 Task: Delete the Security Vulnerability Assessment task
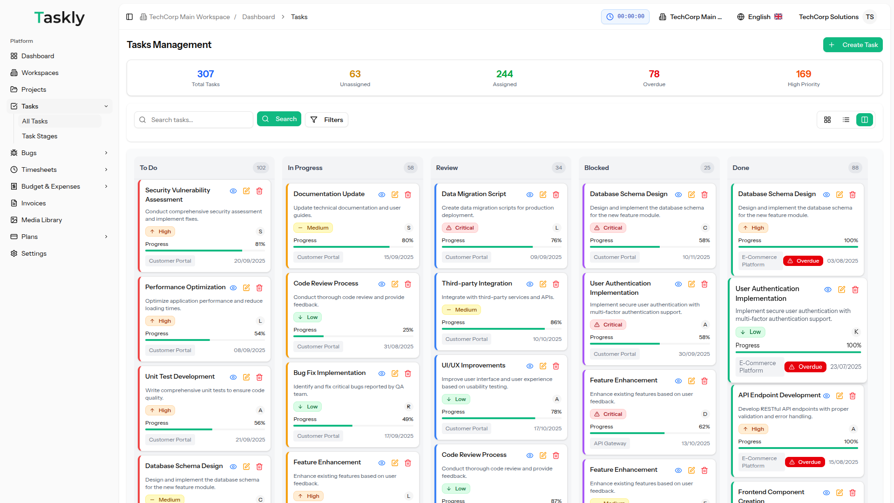pyautogui.click(x=259, y=191)
